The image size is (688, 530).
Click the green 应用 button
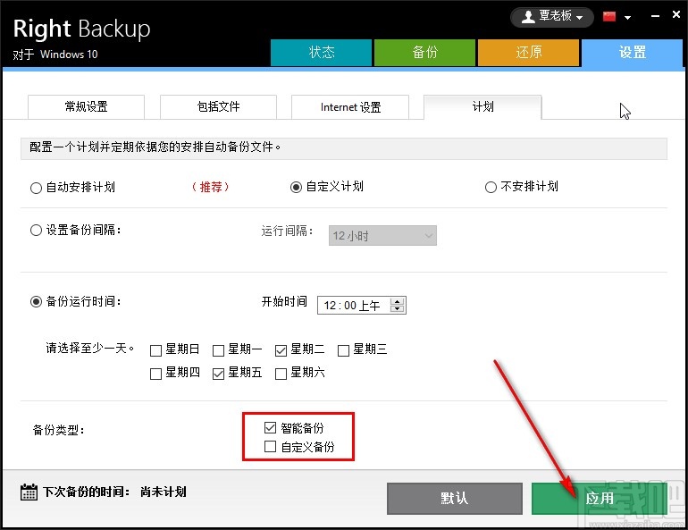click(x=599, y=499)
